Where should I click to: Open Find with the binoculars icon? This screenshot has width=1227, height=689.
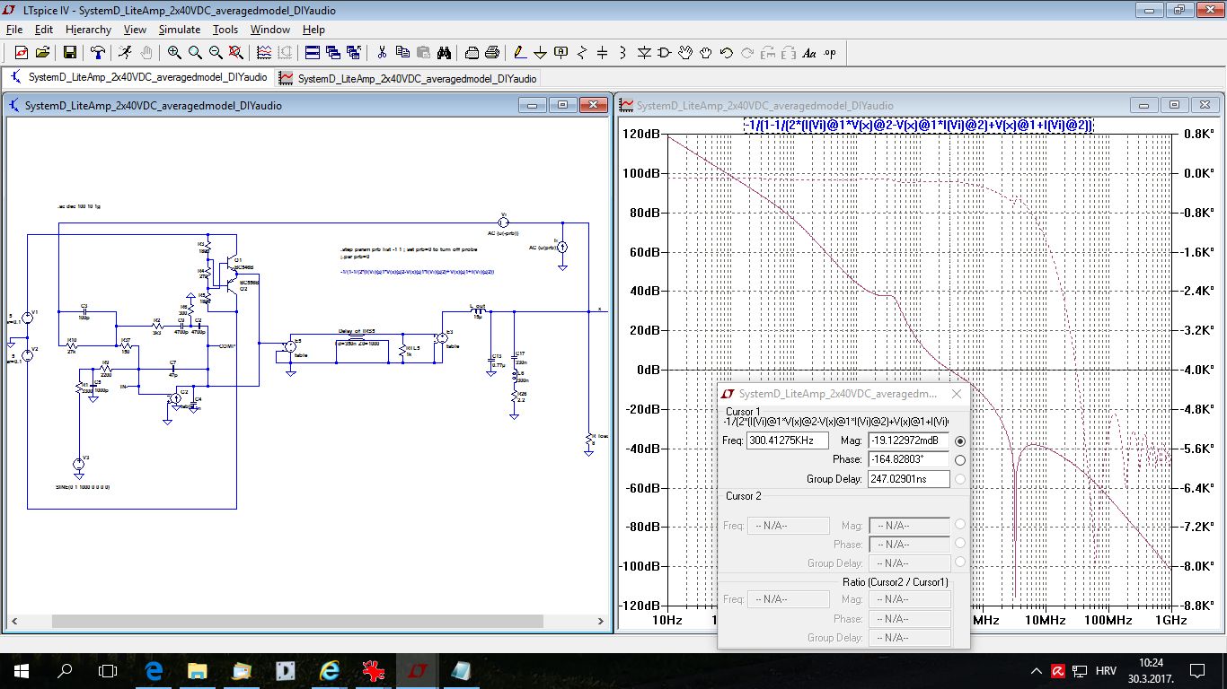coord(445,53)
